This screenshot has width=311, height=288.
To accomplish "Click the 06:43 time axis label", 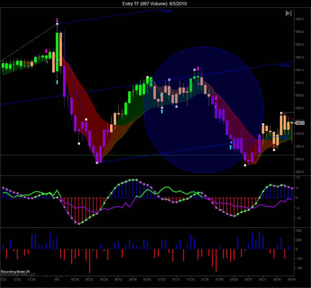I will coord(118,279).
